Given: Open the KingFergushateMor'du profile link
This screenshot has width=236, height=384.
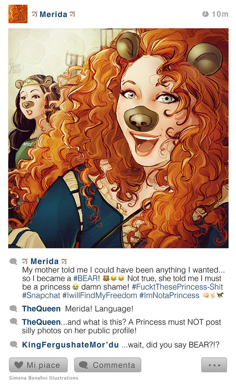Looking at the screenshot, I should coord(70,345).
